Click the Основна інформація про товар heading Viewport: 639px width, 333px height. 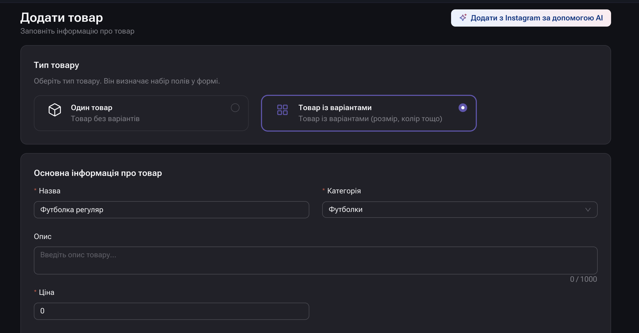tap(98, 173)
